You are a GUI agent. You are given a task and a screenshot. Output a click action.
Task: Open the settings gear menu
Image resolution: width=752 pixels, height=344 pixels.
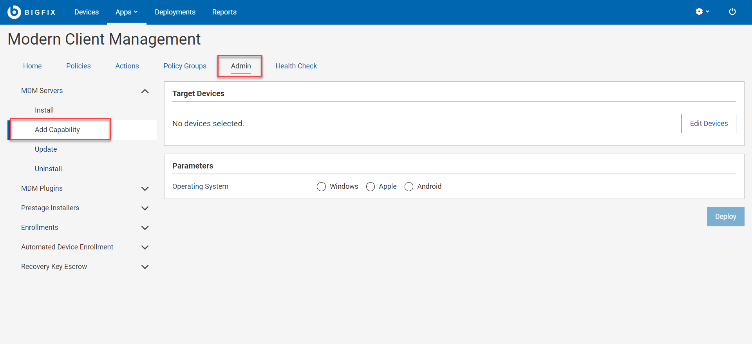click(x=702, y=12)
